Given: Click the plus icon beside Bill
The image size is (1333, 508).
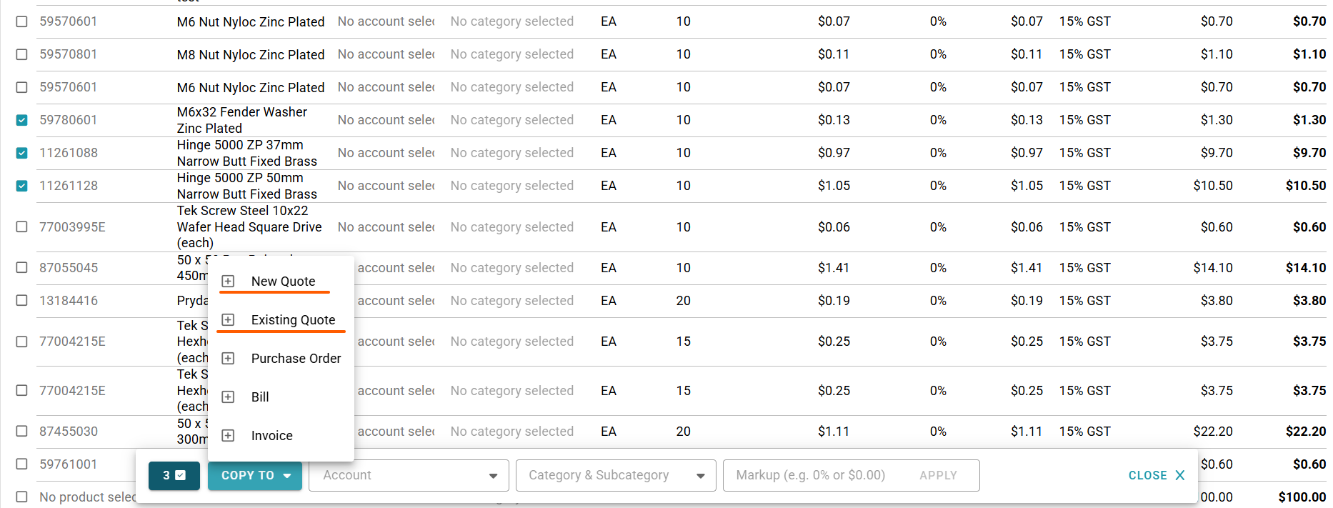Looking at the screenshot, I should (228, 397).
